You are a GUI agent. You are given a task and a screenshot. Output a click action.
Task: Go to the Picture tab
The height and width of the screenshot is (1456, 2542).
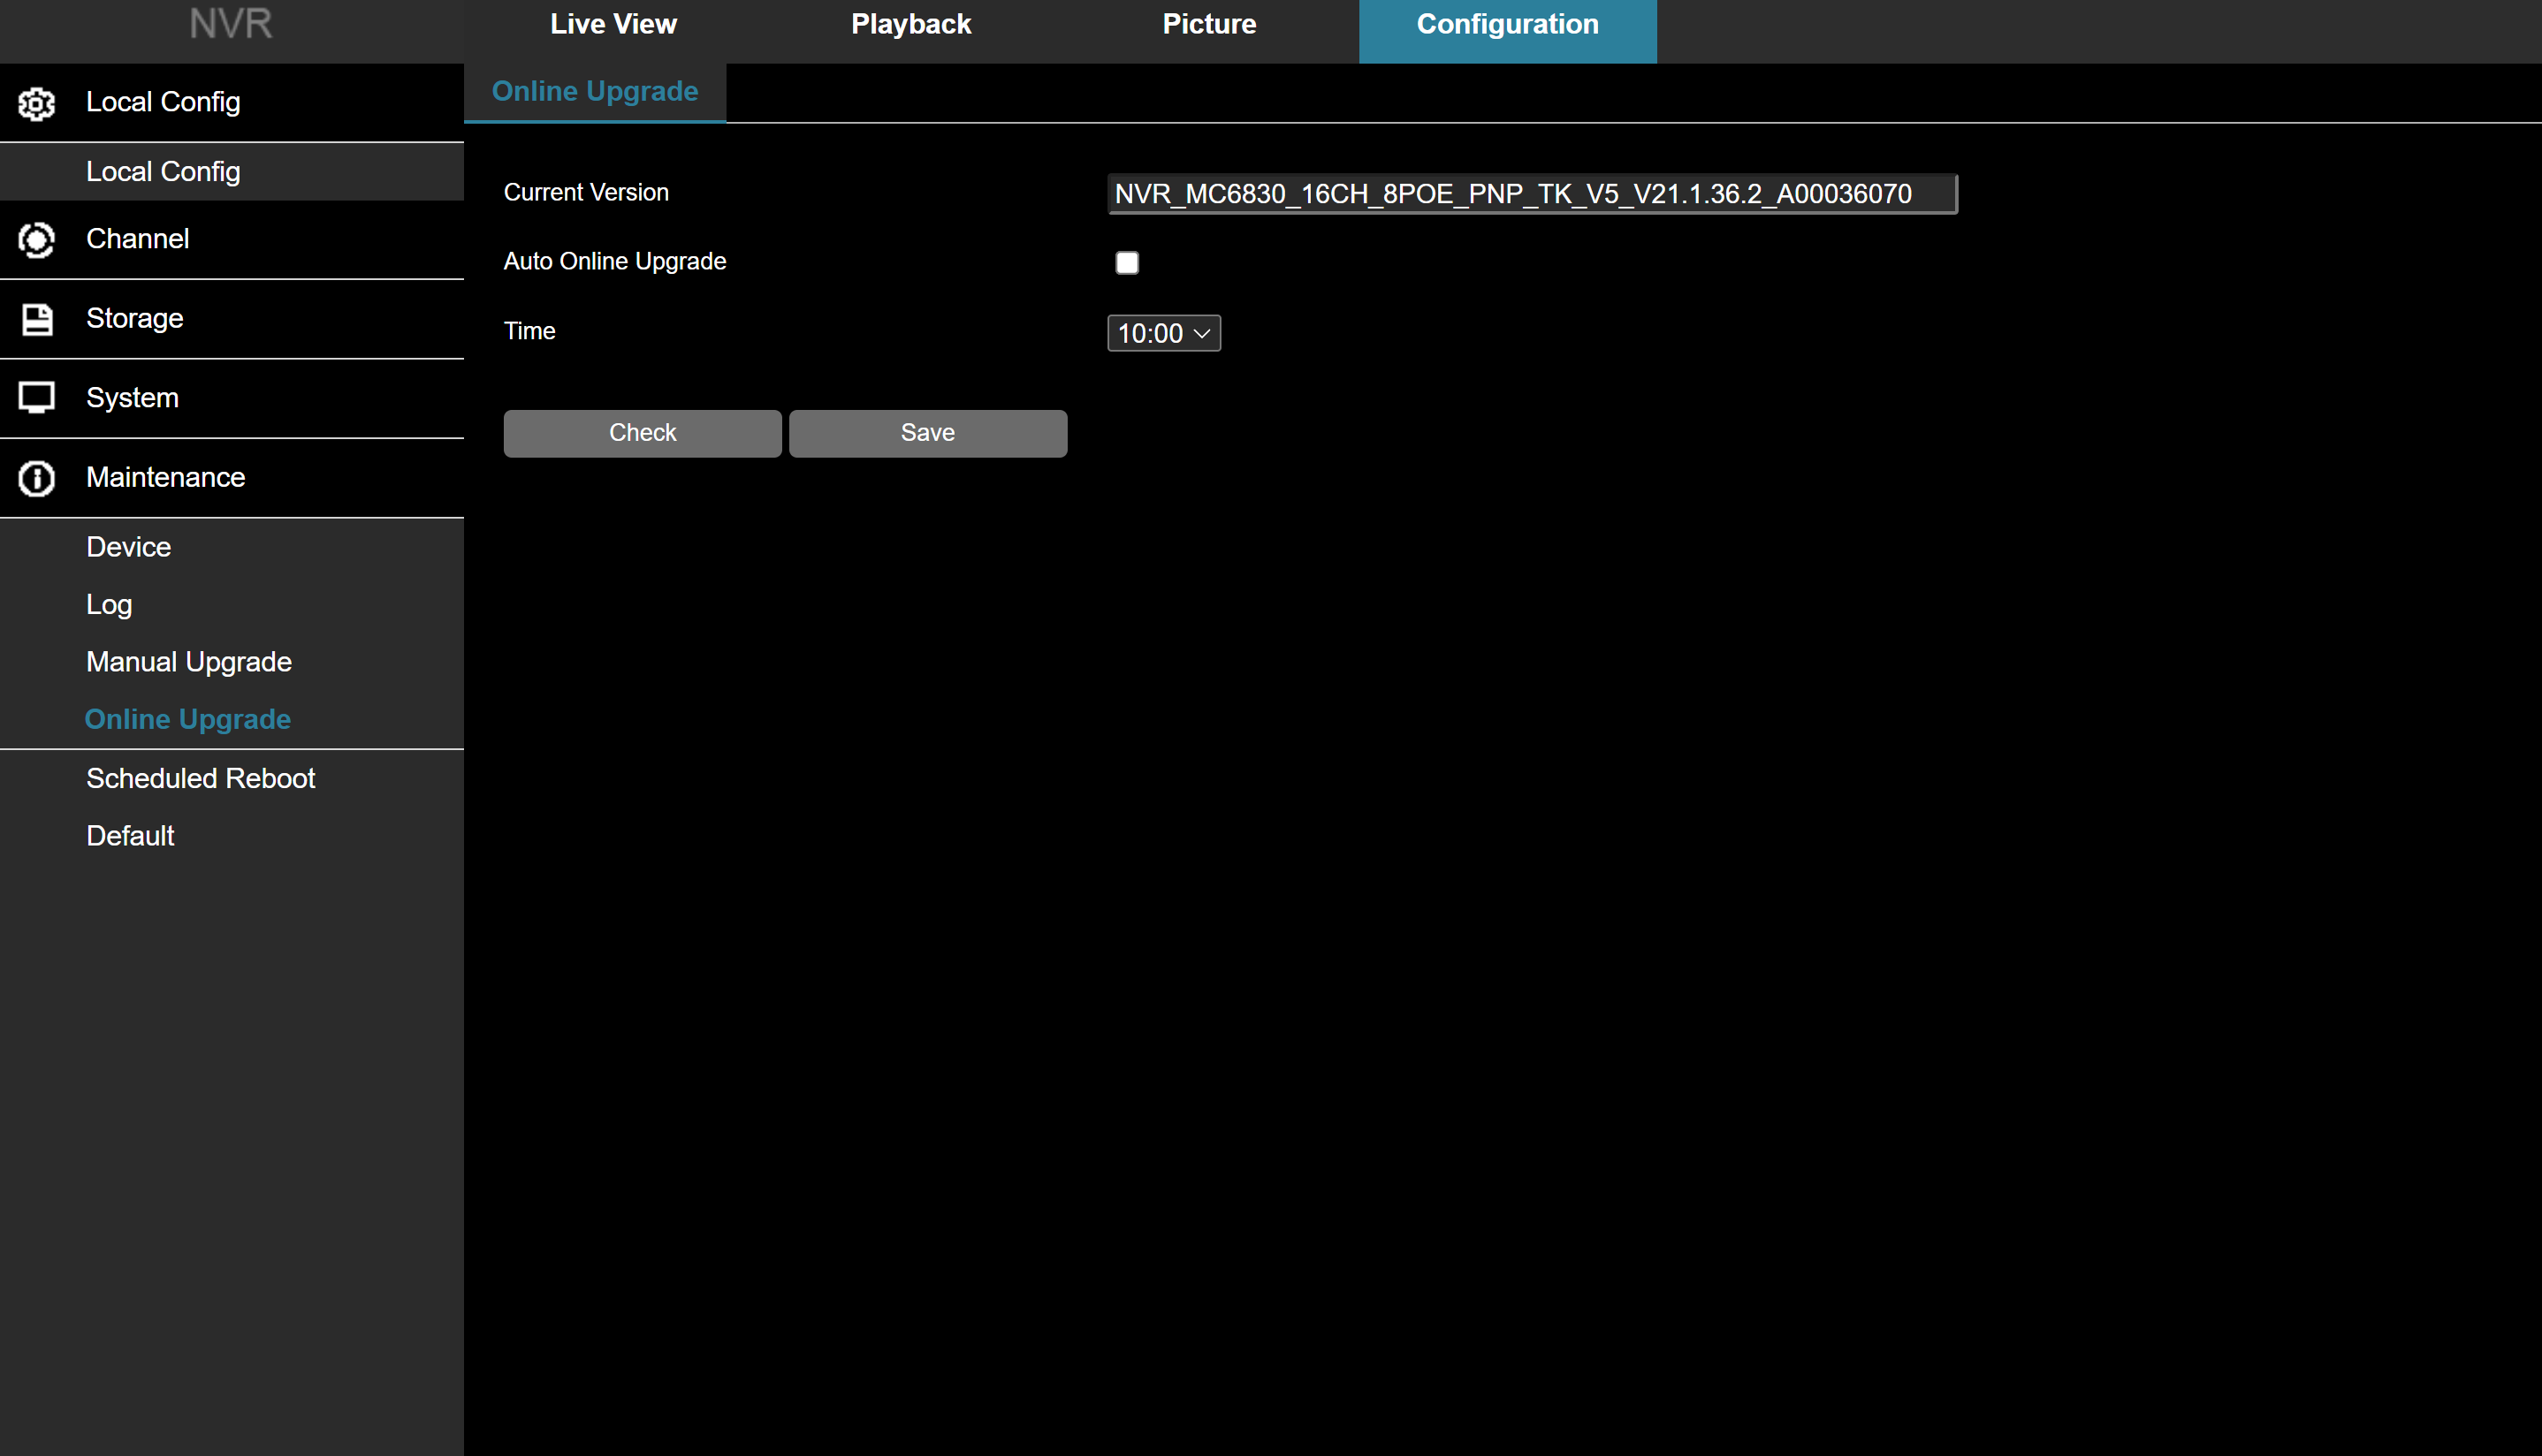coord(1208,25)
